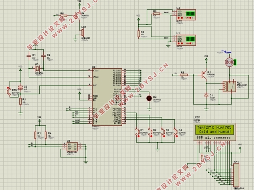The image size is (257, 190).
Task: Select resistor R6 near the speaker circuit
Action: 64,16
